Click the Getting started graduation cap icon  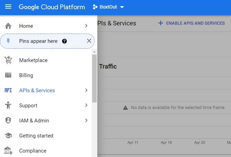point(8,136)
